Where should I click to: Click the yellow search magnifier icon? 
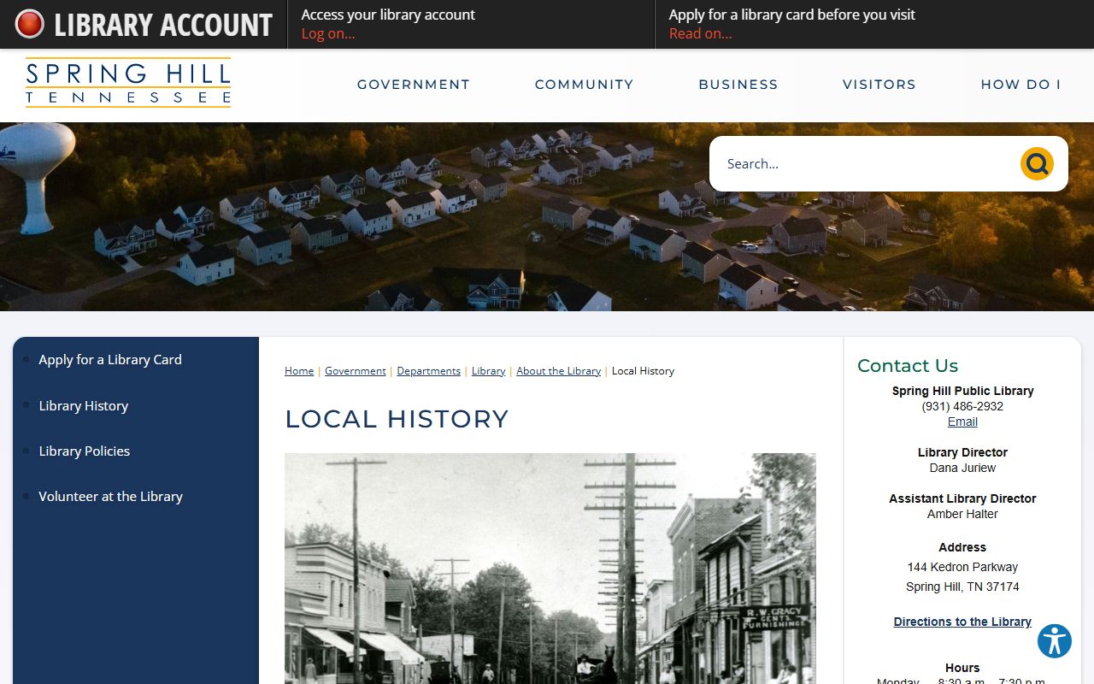1037,163
